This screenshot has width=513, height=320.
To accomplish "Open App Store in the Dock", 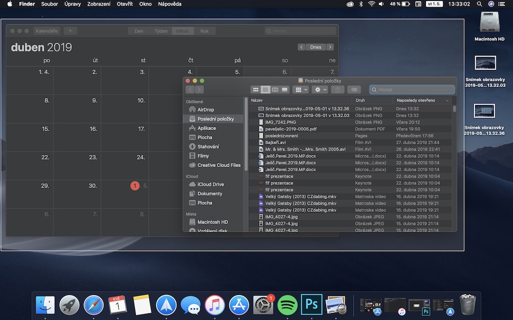I will 239,305.
